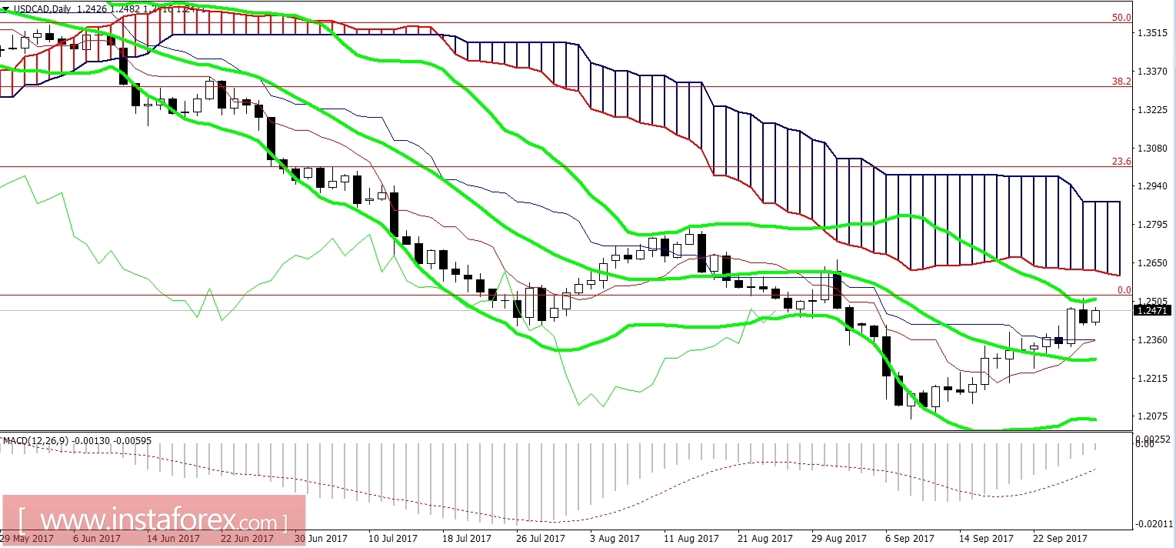The height and width of the screenshot is (548, 1176).
Task: Click the 21 Aug 2017 date label
Action: [x=765, y=538]
